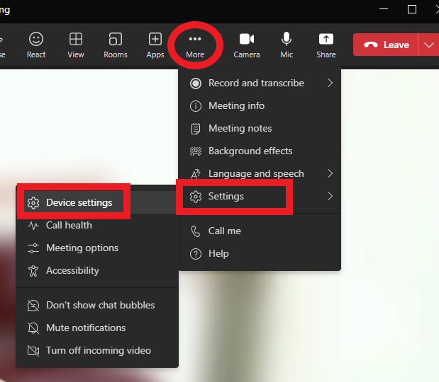Open Meeting options
The height and width of the screenshot is (382, 439).
point(97,248)
